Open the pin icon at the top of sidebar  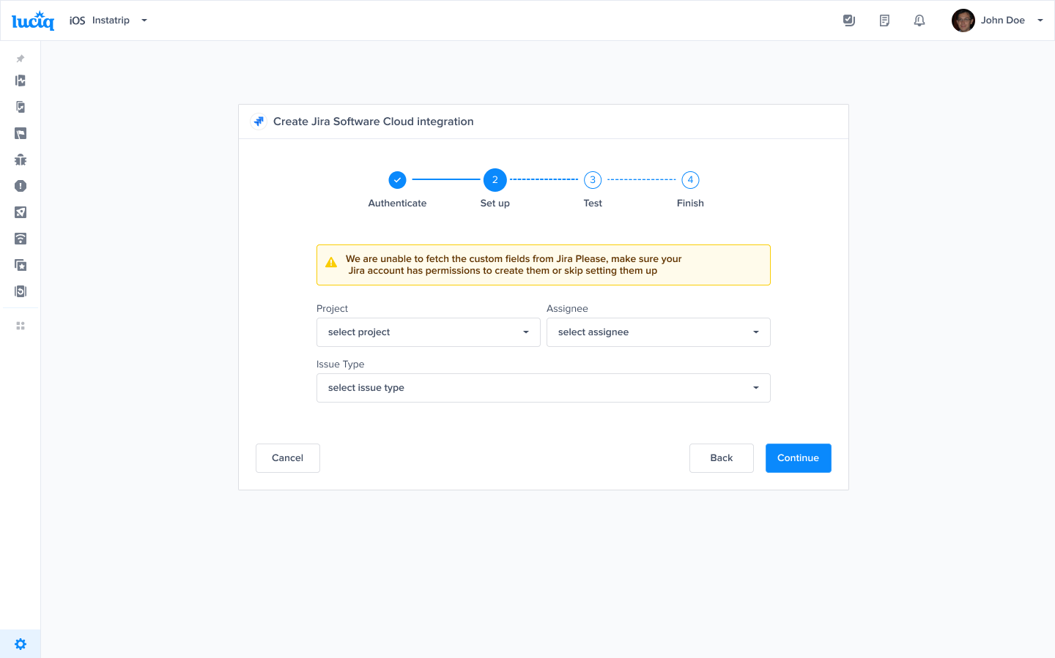20,59
